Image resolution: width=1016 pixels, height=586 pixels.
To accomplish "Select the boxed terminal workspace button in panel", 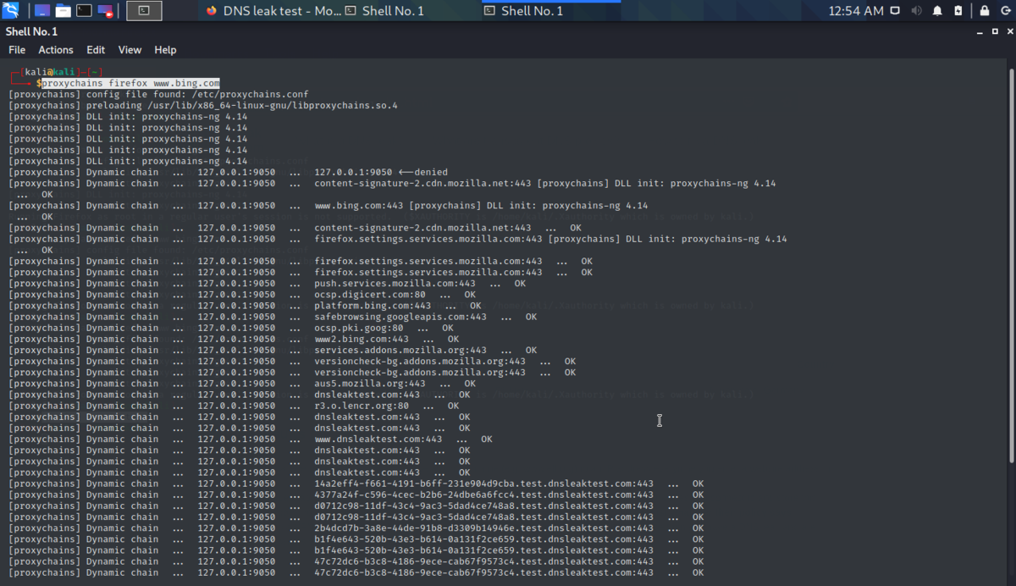I will click(x=144, y=11).
